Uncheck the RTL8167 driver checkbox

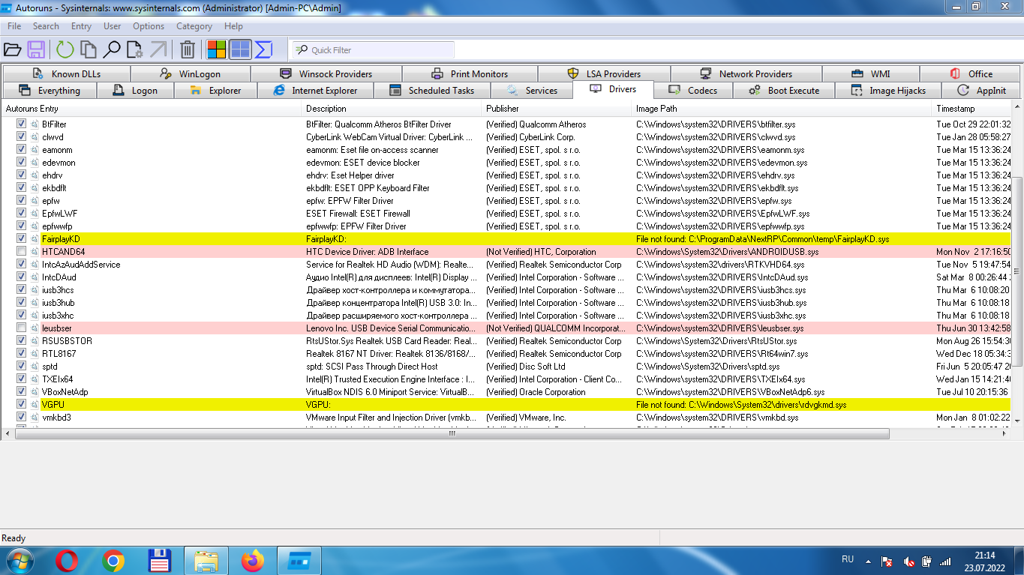[x=21, y=353]
